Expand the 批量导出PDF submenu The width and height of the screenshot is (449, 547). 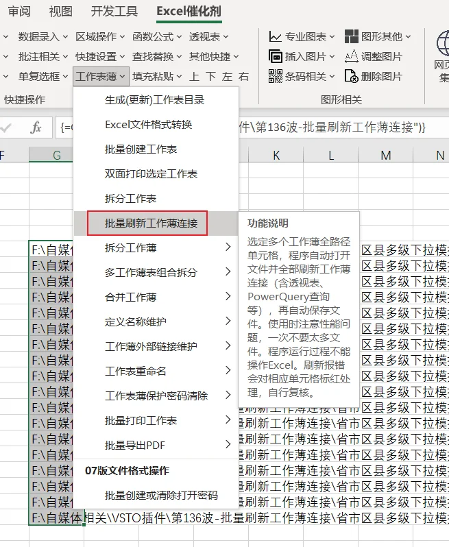[x=156, y=445]
